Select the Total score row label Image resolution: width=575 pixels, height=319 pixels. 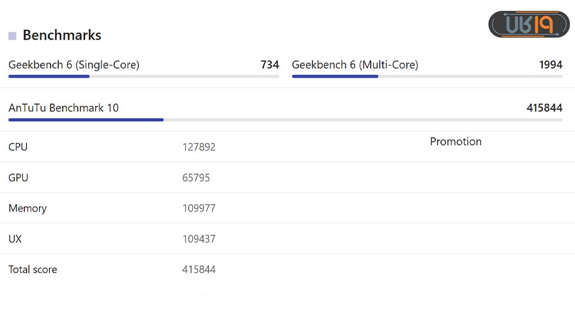point(33,269)
